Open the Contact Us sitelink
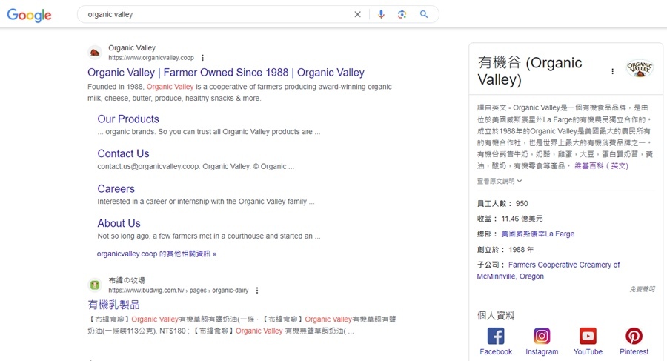The image size is (667, 361). tap(123, 153)
